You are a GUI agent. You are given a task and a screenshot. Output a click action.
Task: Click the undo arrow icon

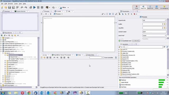pos(22,7)
